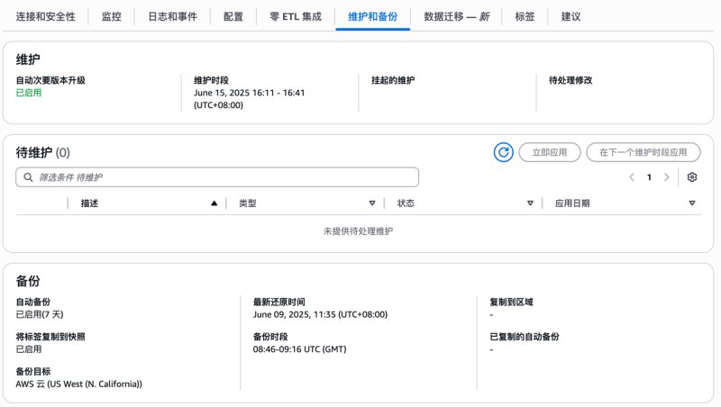
Task: Sort the 应用日期 column
Action: coord(692,203)
